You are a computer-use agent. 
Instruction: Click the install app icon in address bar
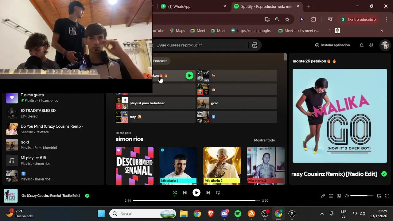267,19
